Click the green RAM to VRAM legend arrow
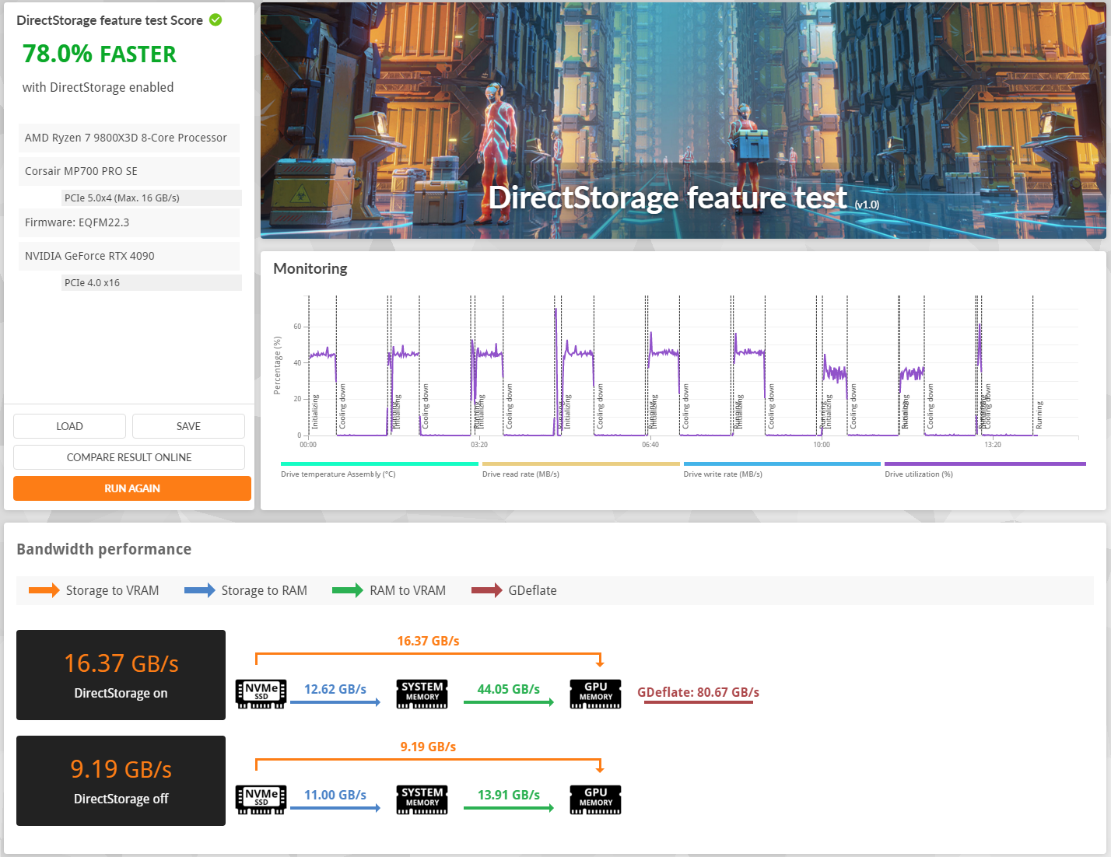The height and width of the screenshot is (857, 1111). pyautogui.click(x=348, y=590)
